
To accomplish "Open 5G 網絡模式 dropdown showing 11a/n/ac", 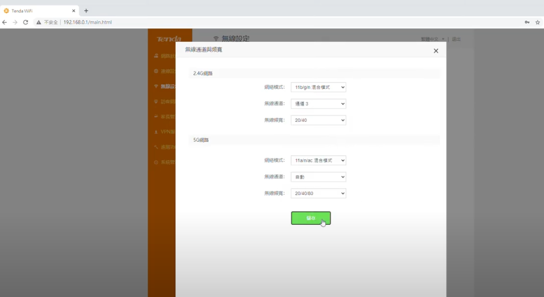I will pos(319,161).
